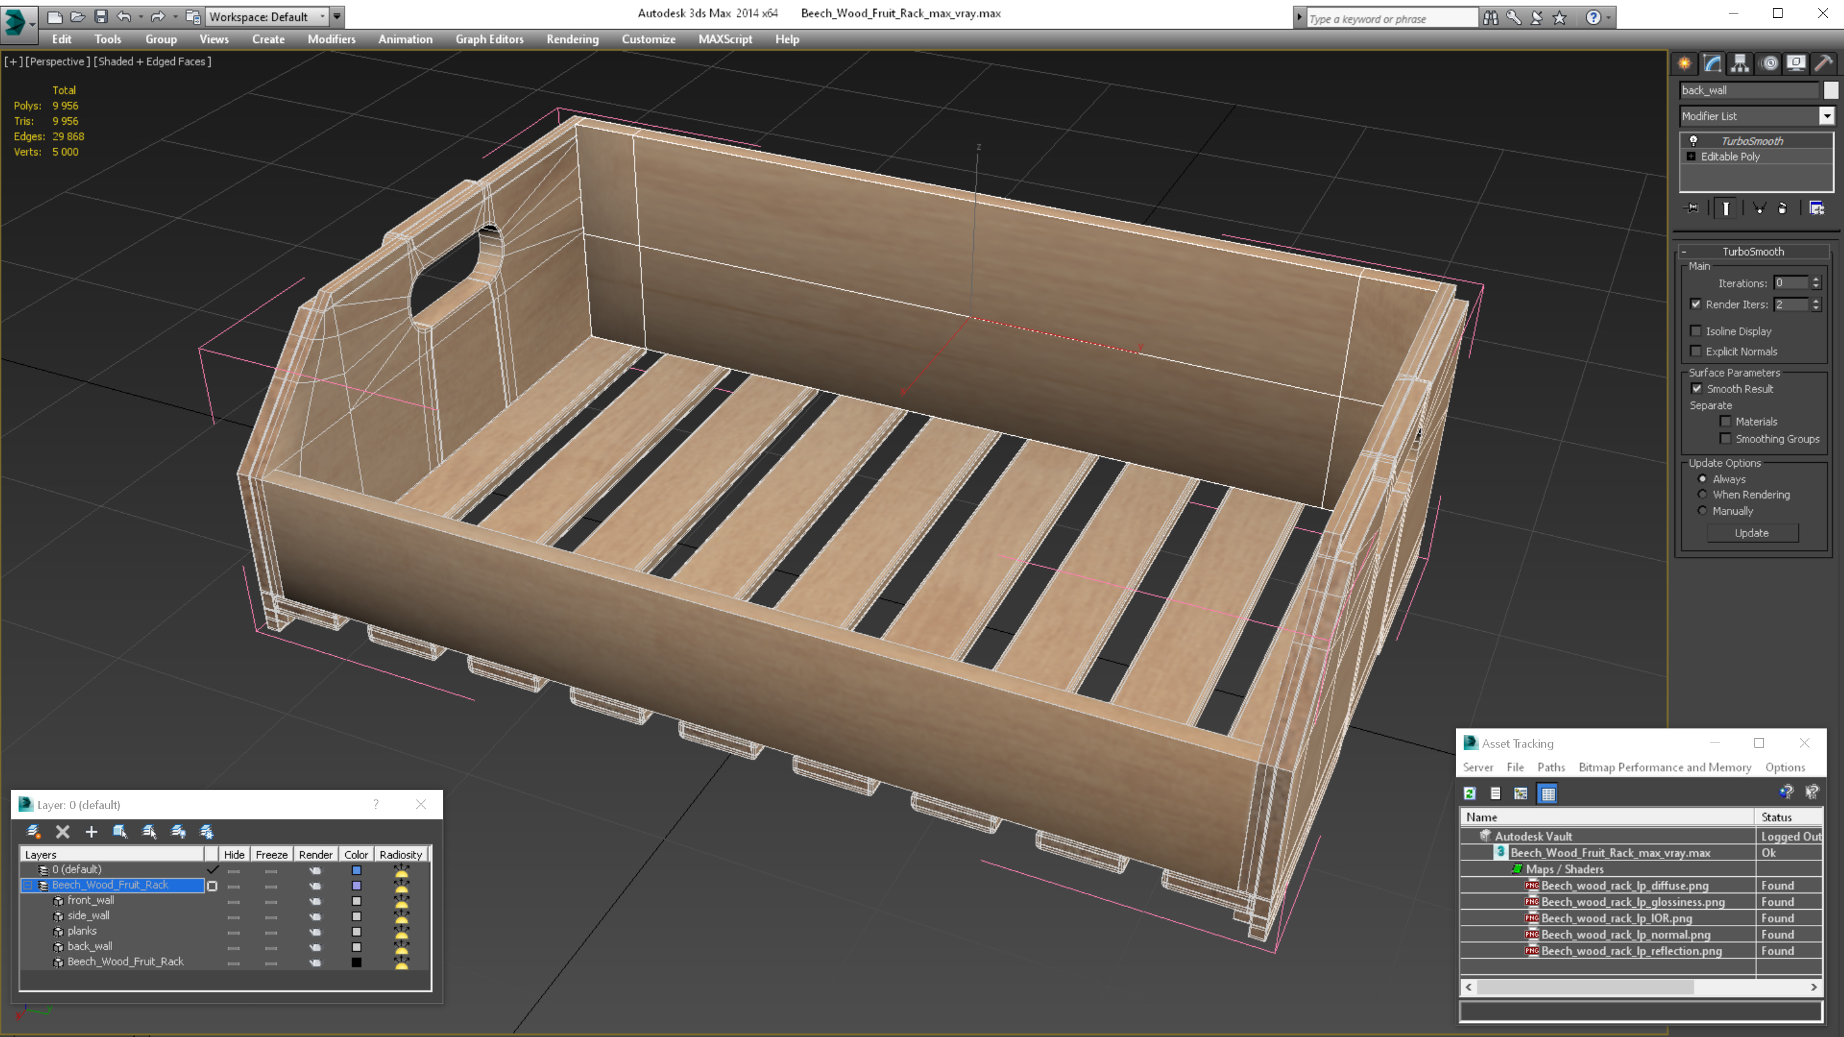Open the Modifier List dropdown
Image resolution: width=1844 pixels, height=1037 pixels.
tap(1827, 116)
